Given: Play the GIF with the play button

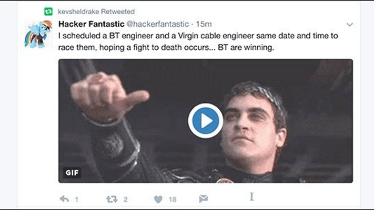Looking at the screenshot, I should click(206, 121).
